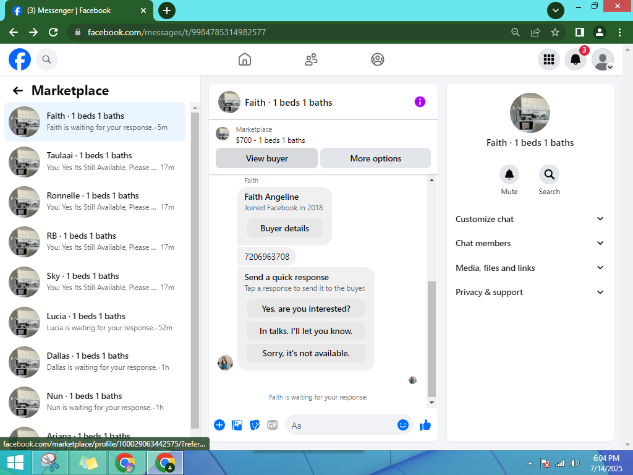Send quick response 'Yes, are you interested?'
The height and width of the screenshot is (475, 633).
(x=306, y=309)
